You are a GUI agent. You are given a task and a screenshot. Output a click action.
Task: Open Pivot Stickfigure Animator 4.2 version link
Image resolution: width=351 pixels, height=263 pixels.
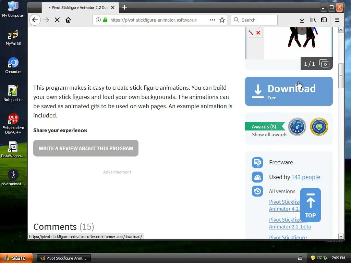pos(285,205)
